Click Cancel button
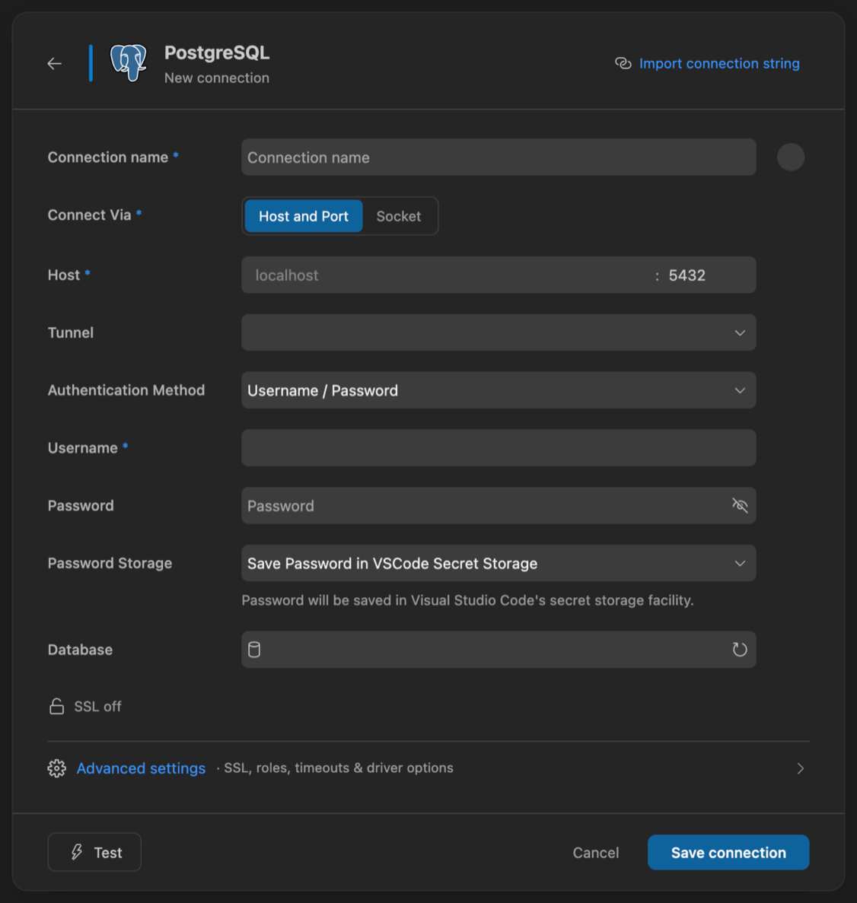 (x=595, y=852)
